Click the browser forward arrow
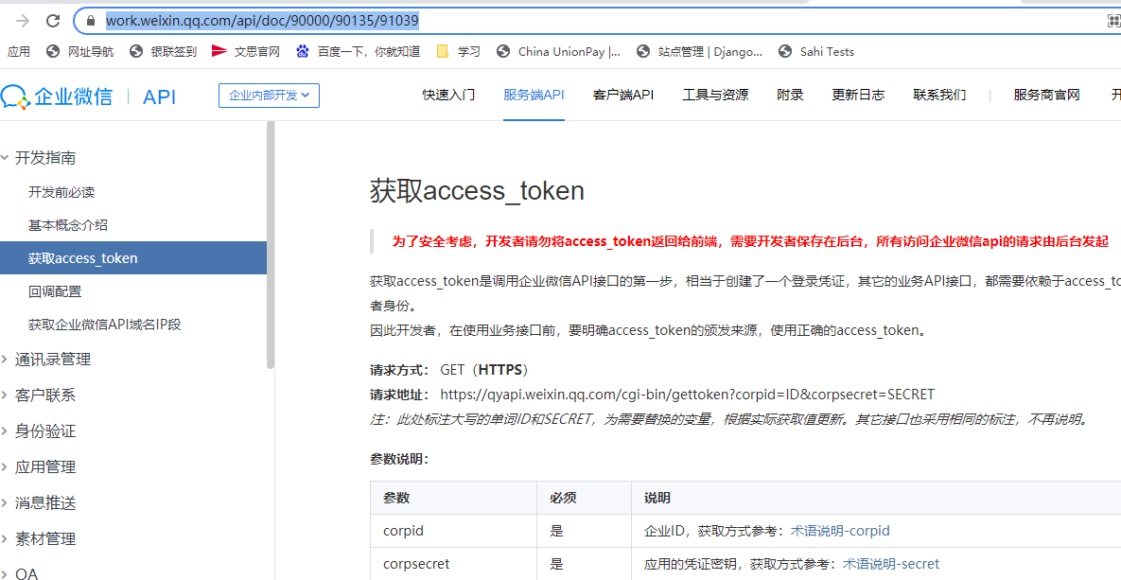The image size is (1121, 580). click(23, 21)
